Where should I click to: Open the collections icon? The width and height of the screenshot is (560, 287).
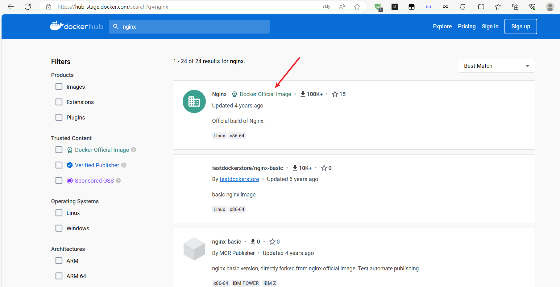[515, 7]
